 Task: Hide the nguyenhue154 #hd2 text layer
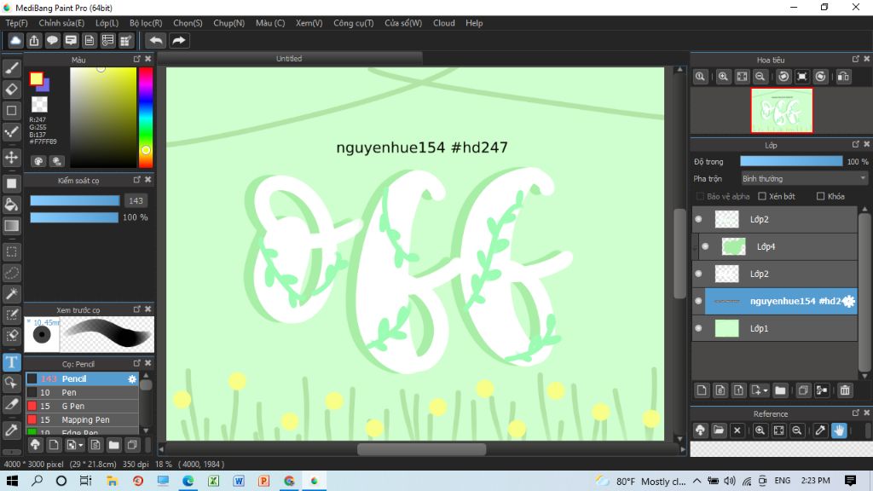click(x=699, y=301)
